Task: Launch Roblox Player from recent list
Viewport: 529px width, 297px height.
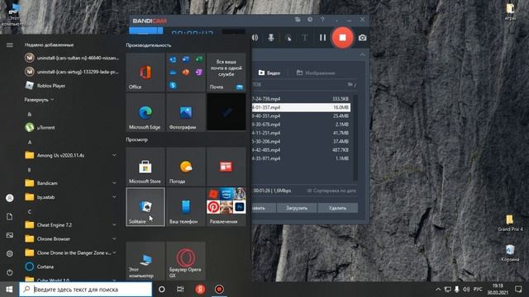Action: [72, 86]
